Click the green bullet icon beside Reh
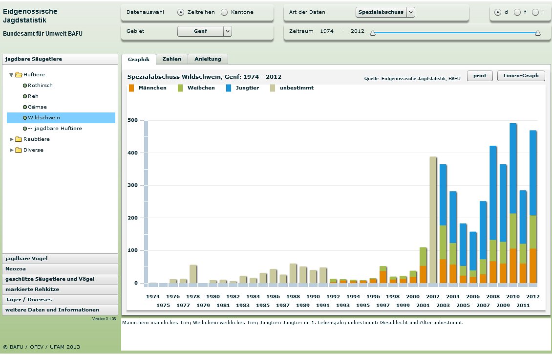Image resolution: width=552 pixels, height=355 pixels. click(x=25, y=96)
